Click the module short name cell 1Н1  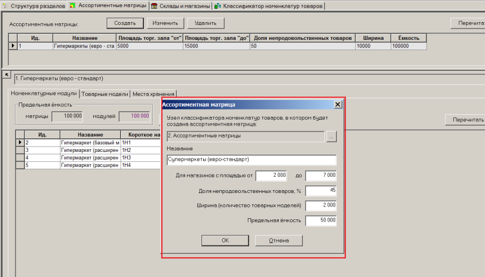pyautogui.click(x=141, y=142)
